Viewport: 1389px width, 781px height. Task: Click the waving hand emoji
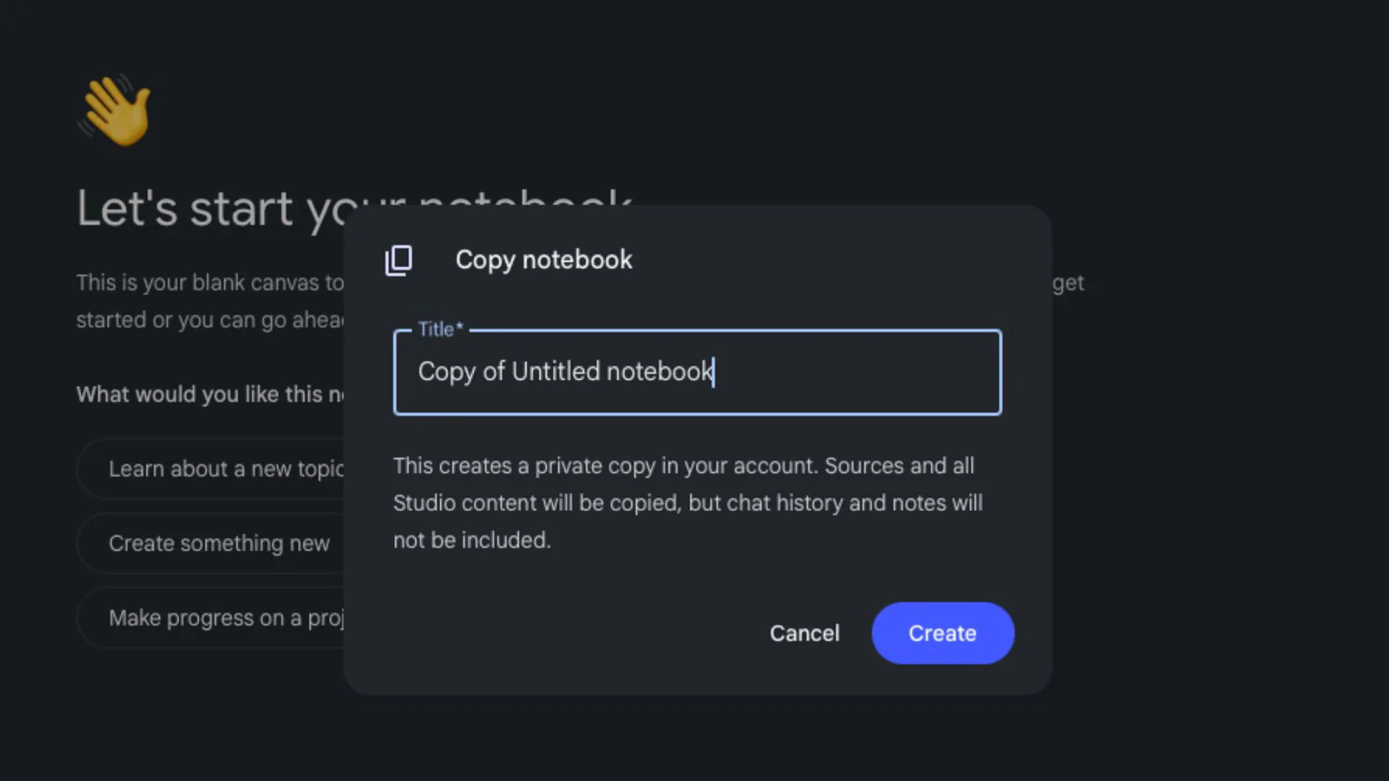pyautogui.click(x=115, y=110)
